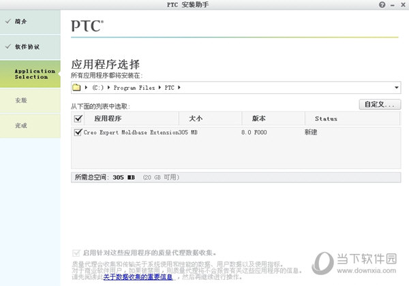Select 安装 step in sidebar
409x286 pixels.
coord(30,100)
